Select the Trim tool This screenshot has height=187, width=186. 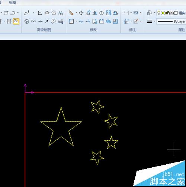[81, 22]
